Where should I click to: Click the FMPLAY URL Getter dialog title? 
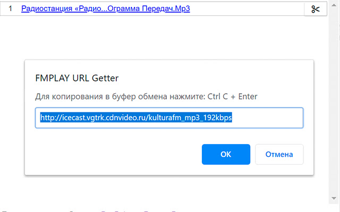[x=76, y=78]
